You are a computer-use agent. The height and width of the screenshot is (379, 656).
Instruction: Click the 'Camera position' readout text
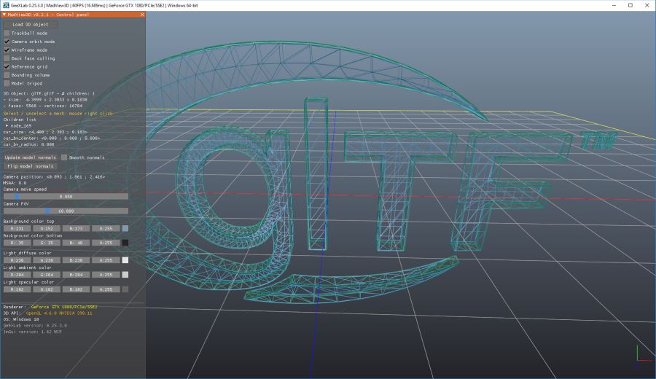coord(54,177)
